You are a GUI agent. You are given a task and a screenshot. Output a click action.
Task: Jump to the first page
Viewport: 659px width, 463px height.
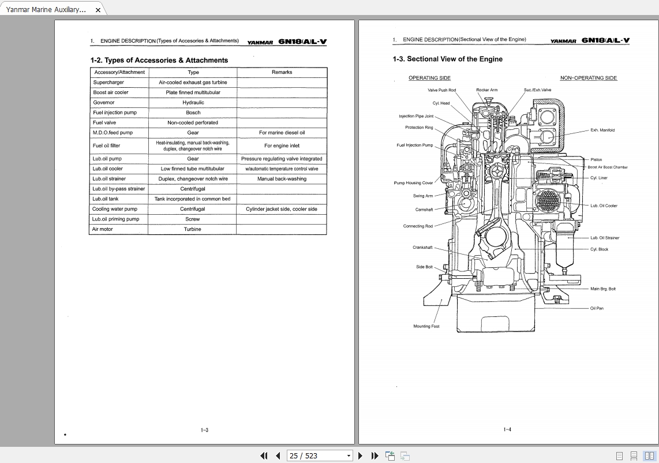(x=264, y=455)
